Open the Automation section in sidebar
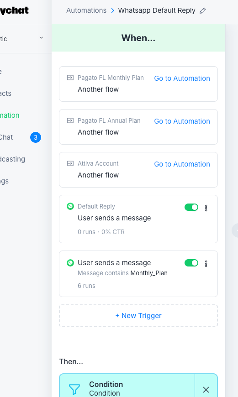Image resolution: width=238 pixels, height=397 pixels. [10, 115]
